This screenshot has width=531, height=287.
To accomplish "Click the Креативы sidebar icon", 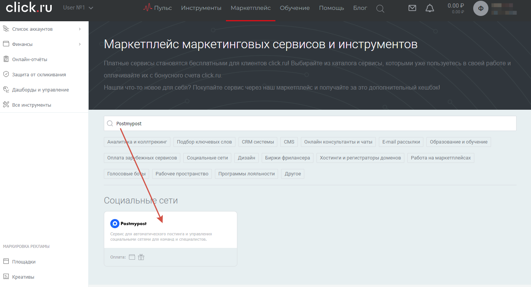I will (6, 277).
